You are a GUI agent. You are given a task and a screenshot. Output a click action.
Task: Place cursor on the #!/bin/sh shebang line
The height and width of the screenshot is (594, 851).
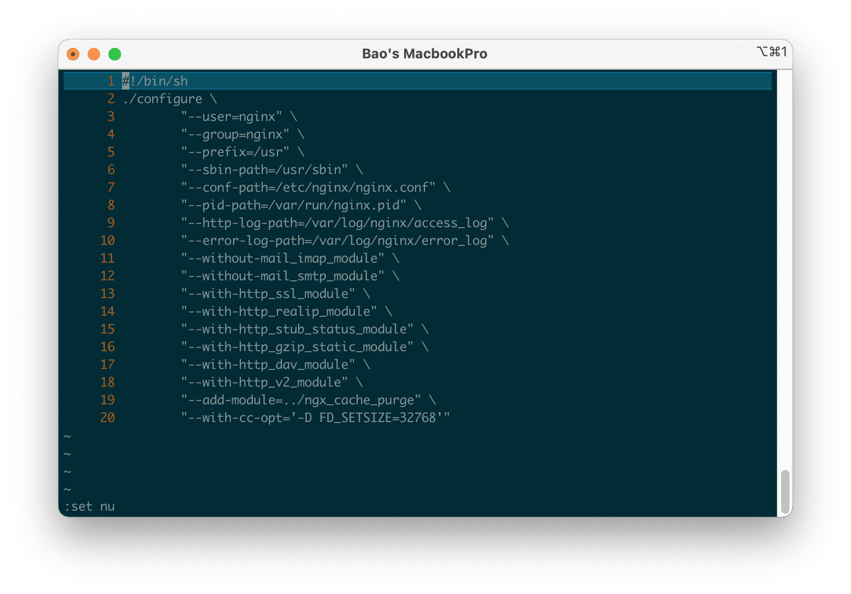click(x=155, y=81)
